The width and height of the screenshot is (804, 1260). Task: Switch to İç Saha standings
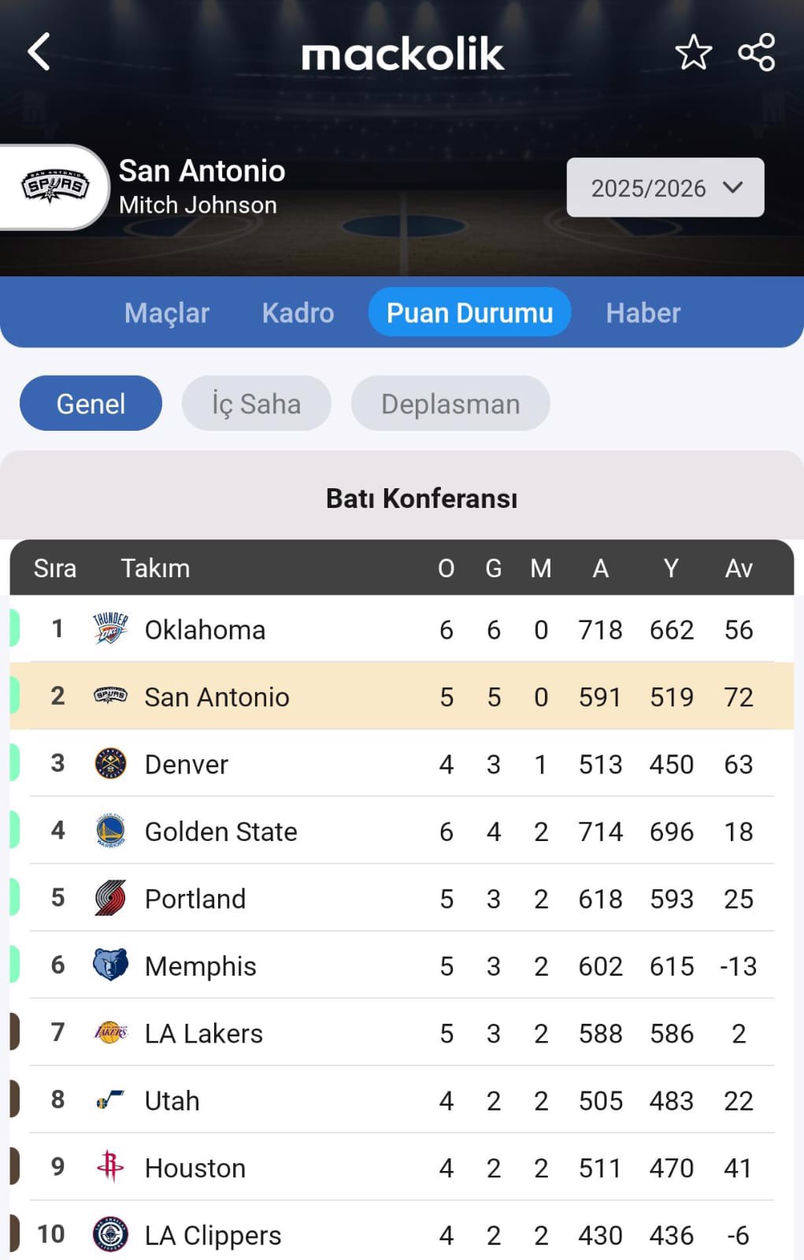pos(256,404)
